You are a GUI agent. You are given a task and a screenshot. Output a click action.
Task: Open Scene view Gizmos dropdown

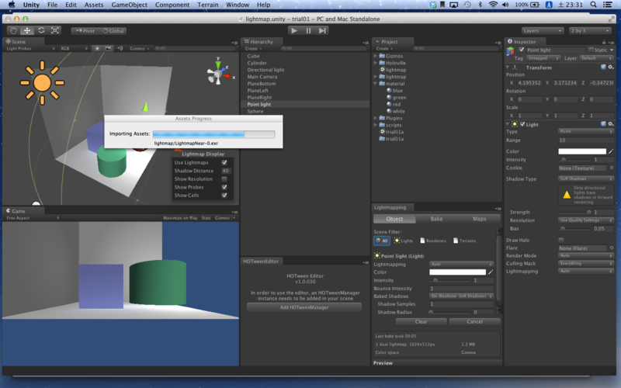[x=139, y=48]
